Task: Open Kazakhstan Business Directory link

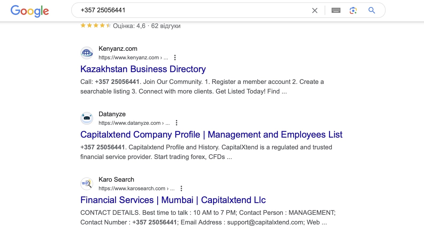Action: [x=143, y=69]
